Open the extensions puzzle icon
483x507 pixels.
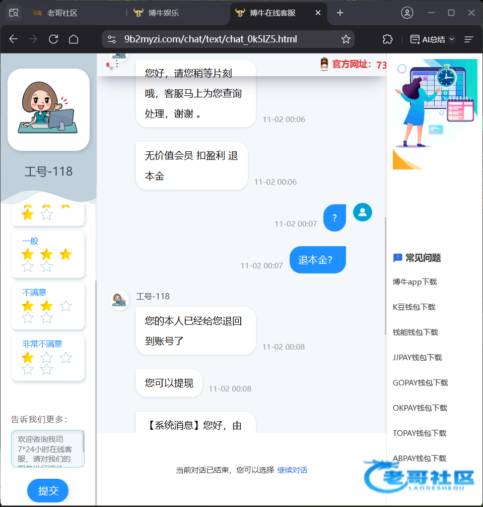[387, 39]
